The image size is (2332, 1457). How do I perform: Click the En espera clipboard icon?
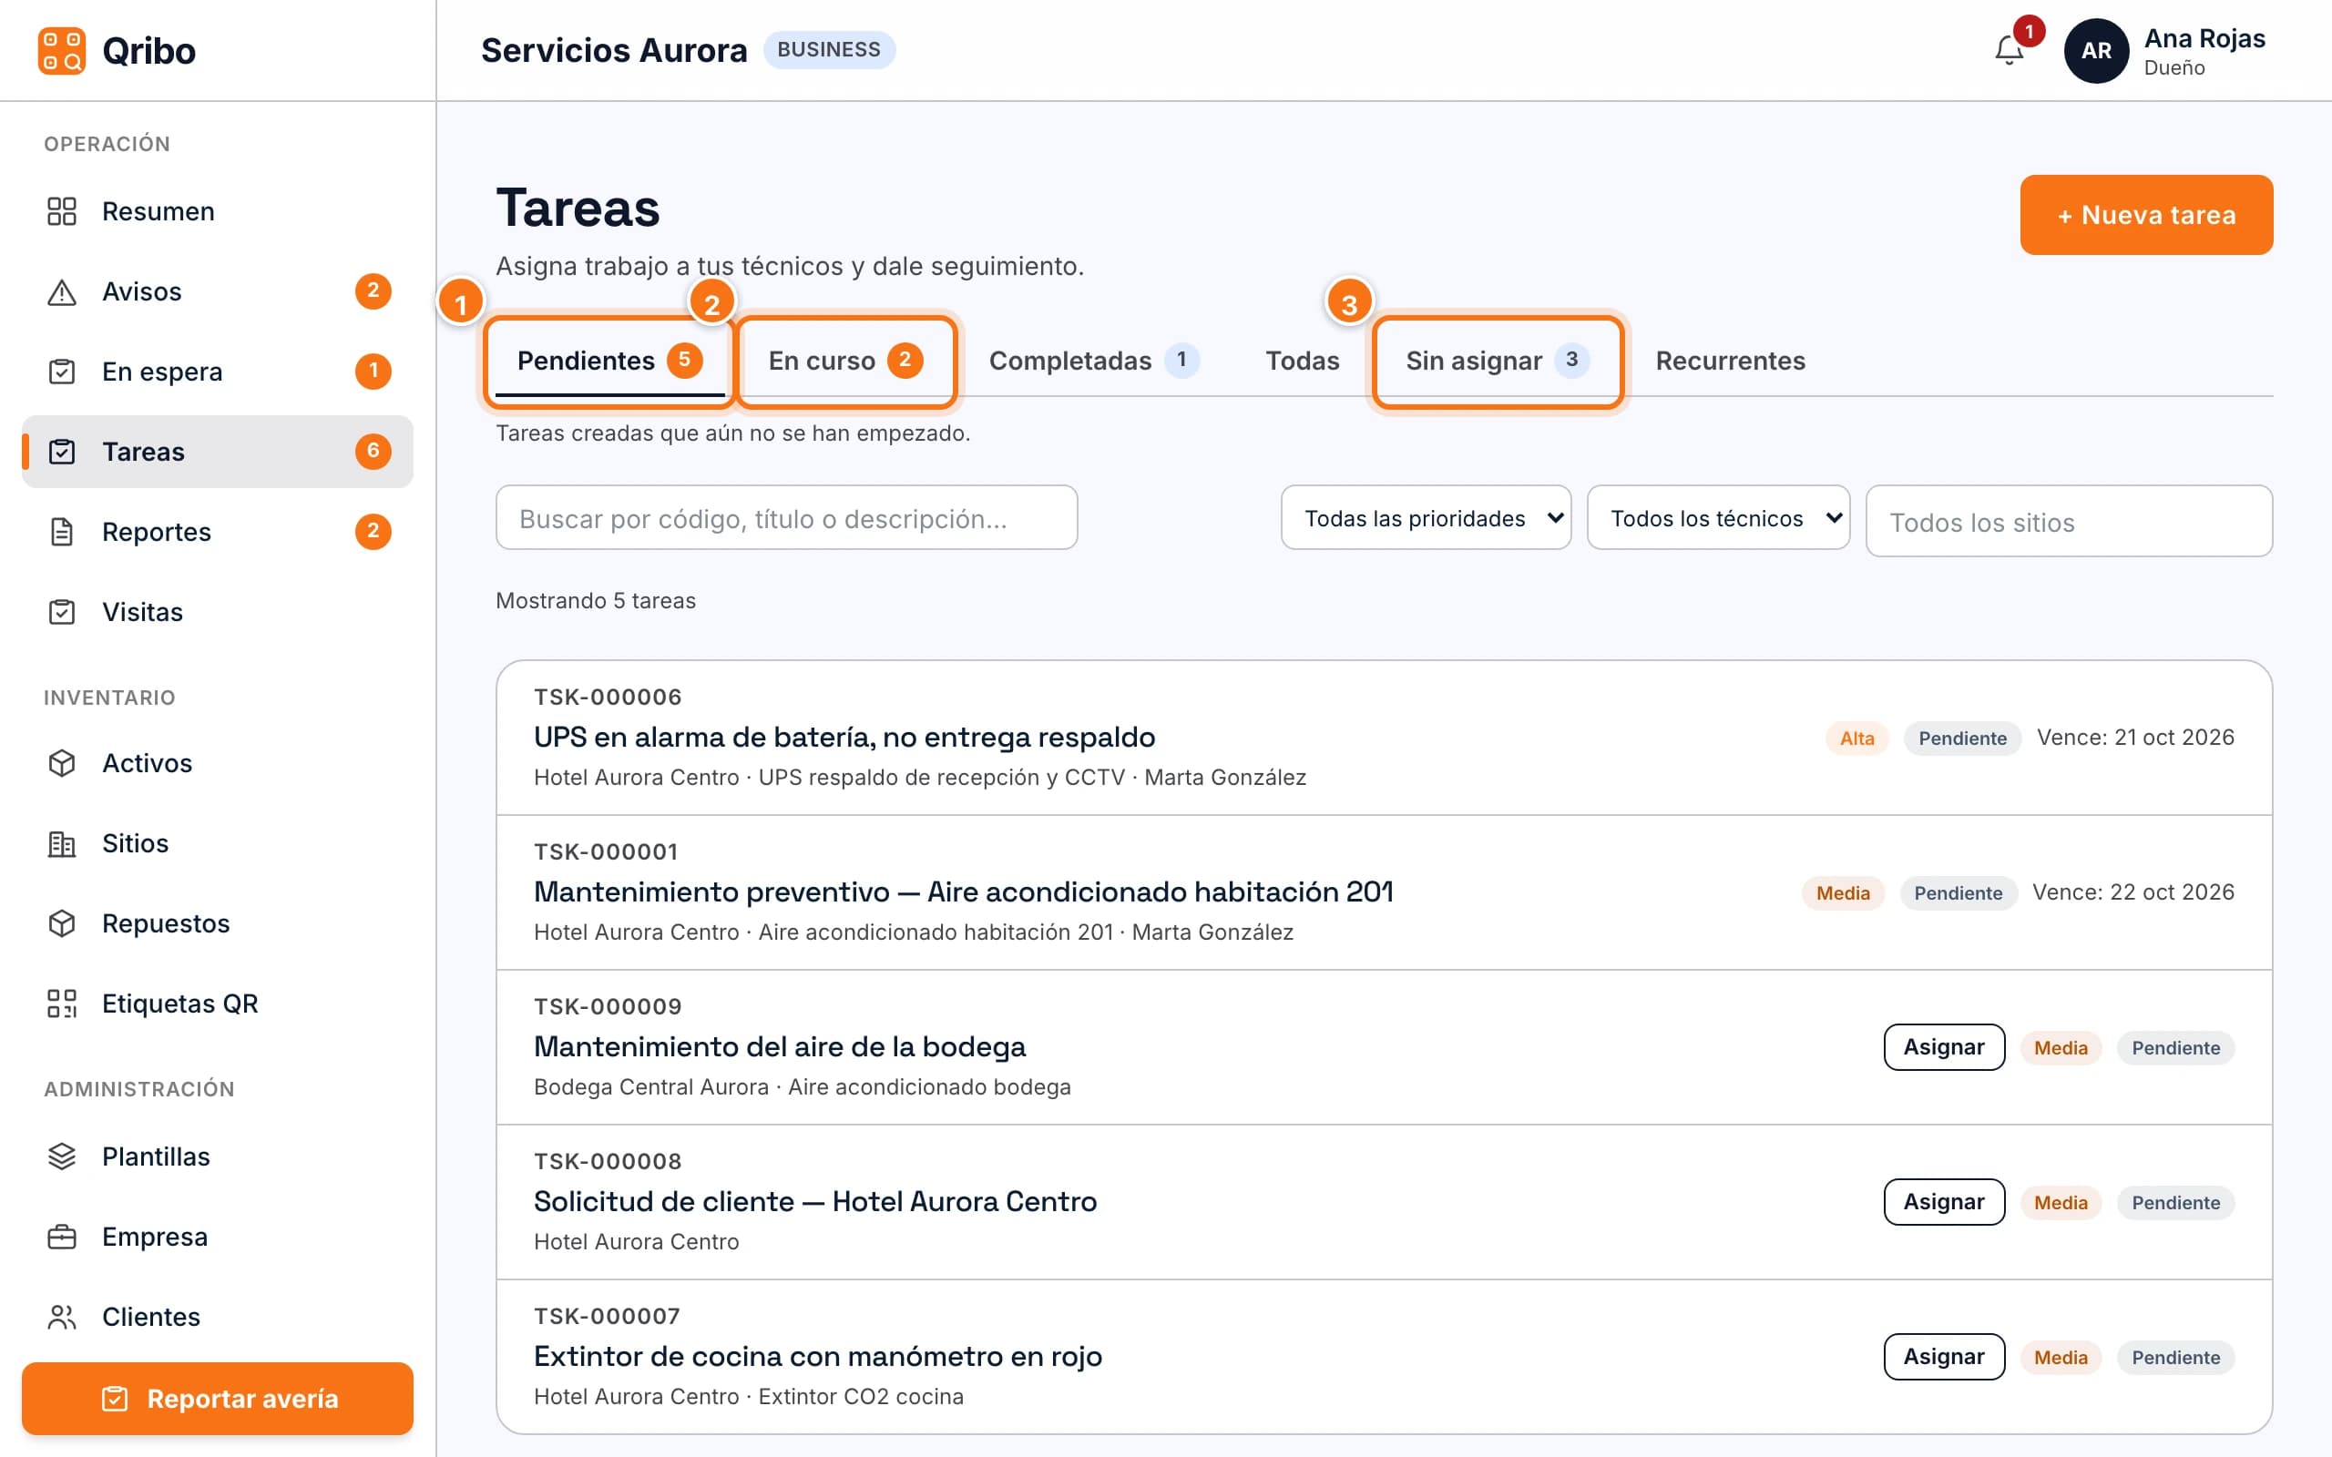click(x=62, y=371)
